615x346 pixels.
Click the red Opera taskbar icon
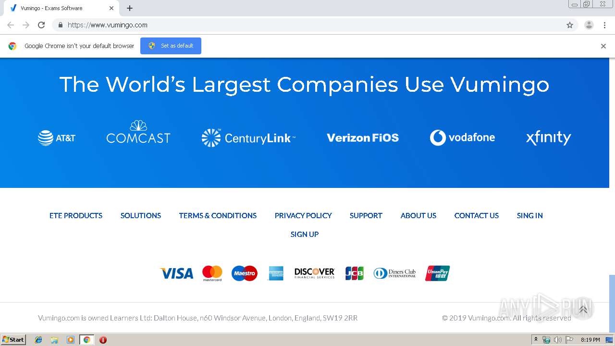click(103, 340)
